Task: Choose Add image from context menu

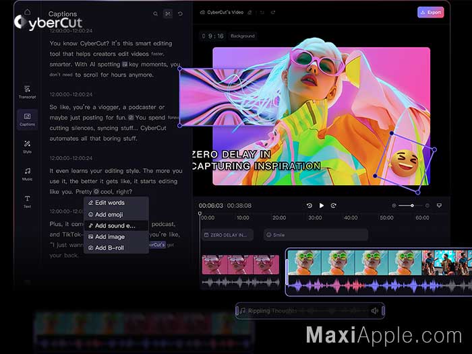Action: (116, 237)
